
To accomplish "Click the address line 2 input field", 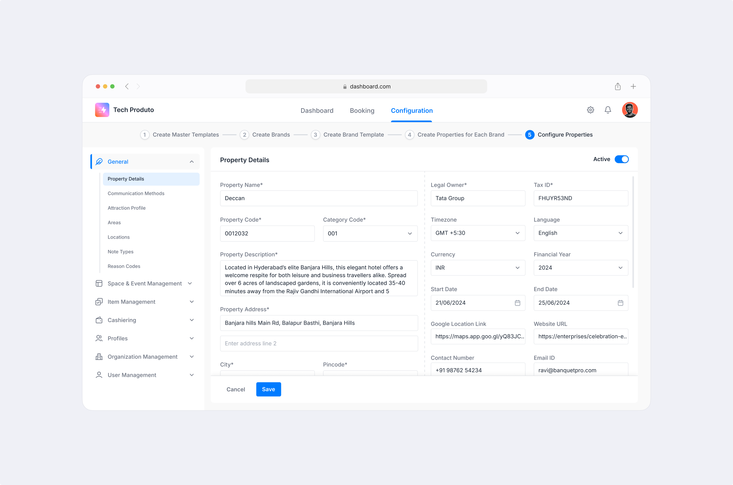I will [319, 343].
